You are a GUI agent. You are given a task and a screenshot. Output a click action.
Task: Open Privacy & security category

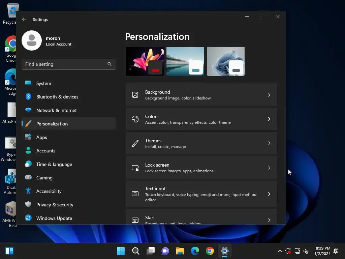[69, 205]
